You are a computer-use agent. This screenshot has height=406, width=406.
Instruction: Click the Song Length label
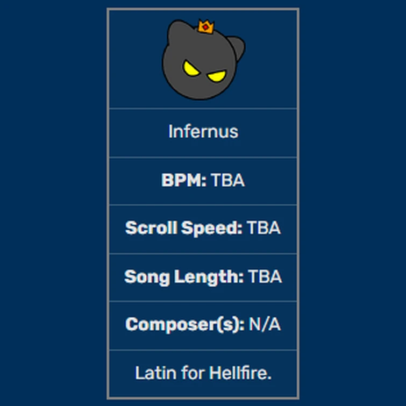184,276
